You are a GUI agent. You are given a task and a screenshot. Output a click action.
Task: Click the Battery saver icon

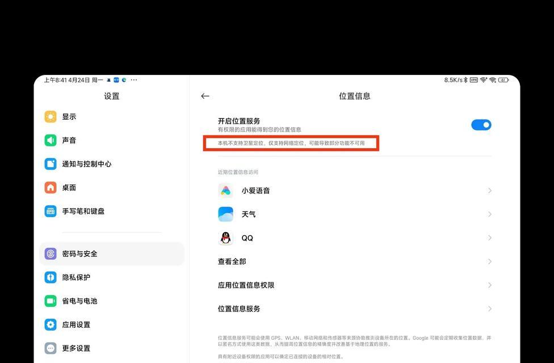[x=51, y=301]
